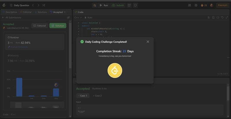The height and width of the screenshot is (119, 231).
Task: Click the input field showing "())"
Action: click(x=150, y=110)
